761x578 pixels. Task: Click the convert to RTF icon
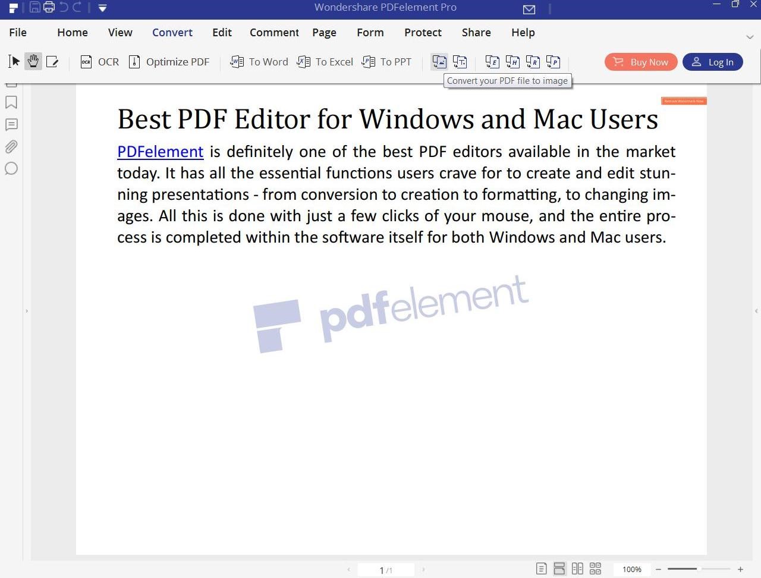(533, 62)
